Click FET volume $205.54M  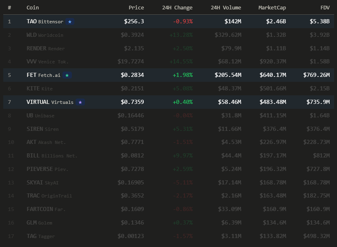(228, 75)
